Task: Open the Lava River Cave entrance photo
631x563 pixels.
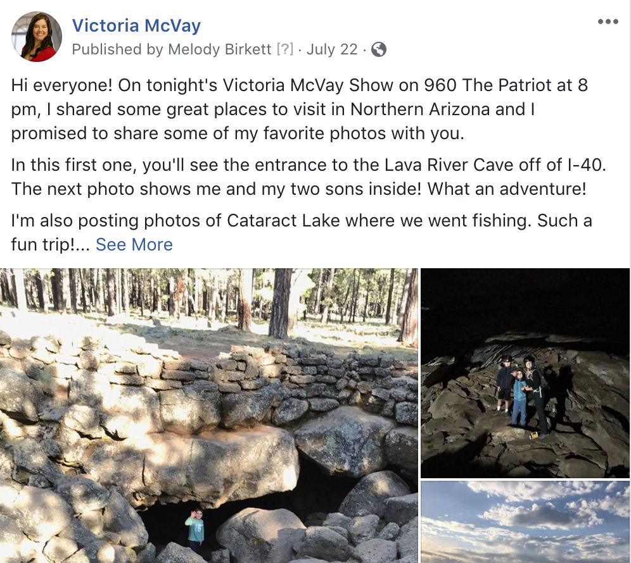Action: 209,416
